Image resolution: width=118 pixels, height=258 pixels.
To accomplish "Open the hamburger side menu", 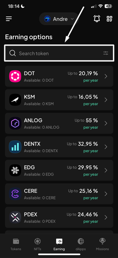I will pos(9,19).
